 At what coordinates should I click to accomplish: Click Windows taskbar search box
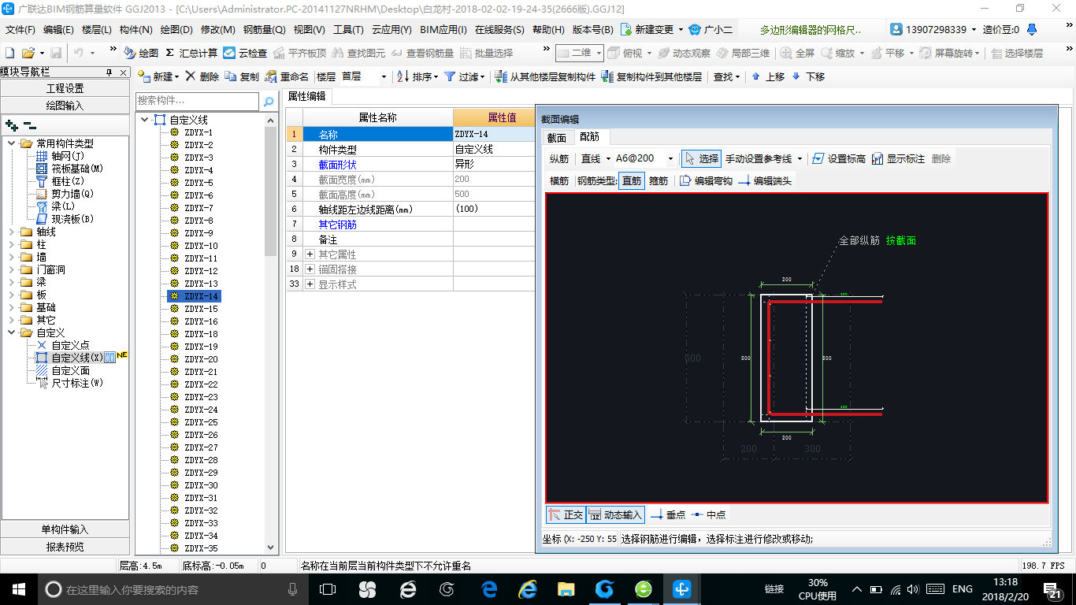pos(173,588)
